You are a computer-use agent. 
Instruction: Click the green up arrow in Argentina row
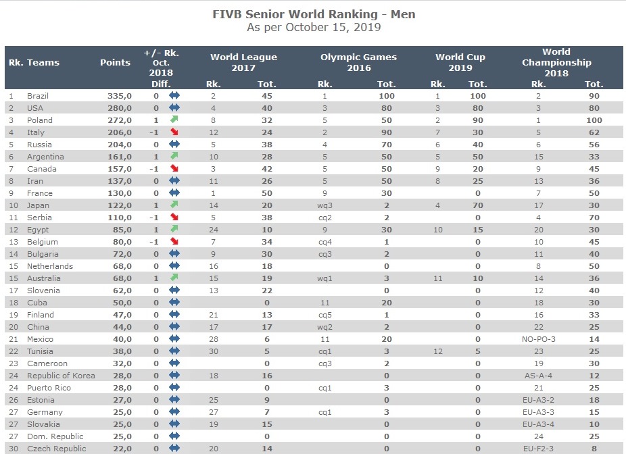tap(174, 156)
